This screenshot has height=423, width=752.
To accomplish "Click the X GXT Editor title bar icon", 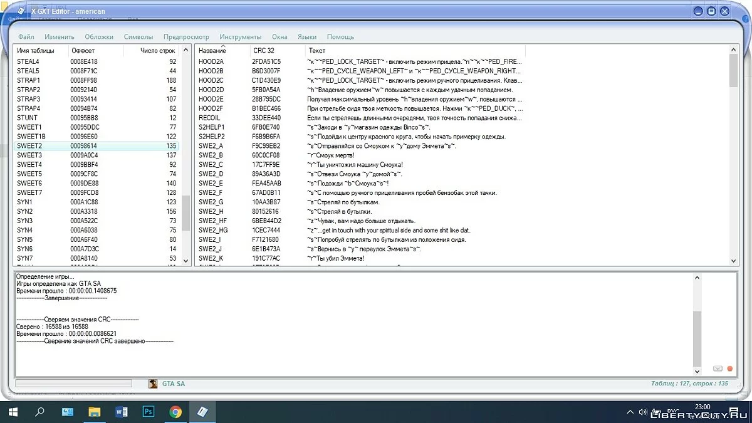I will (x=20, y=11).
